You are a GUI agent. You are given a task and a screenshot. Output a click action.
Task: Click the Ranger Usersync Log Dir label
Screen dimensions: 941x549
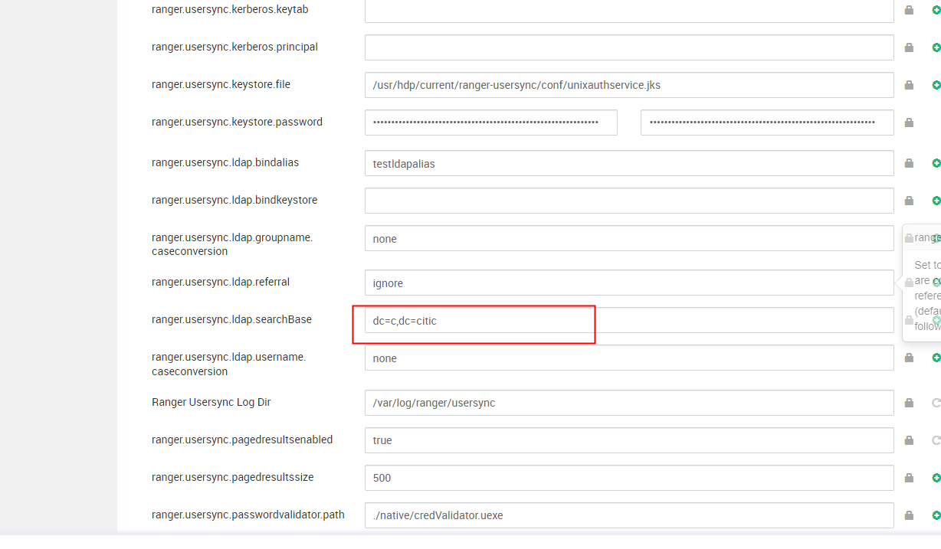211,402
